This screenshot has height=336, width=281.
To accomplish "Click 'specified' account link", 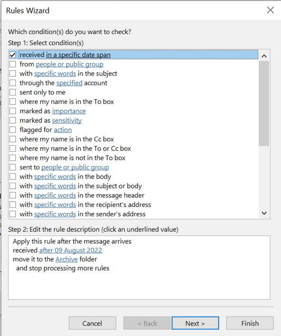I will click(69, 83).
